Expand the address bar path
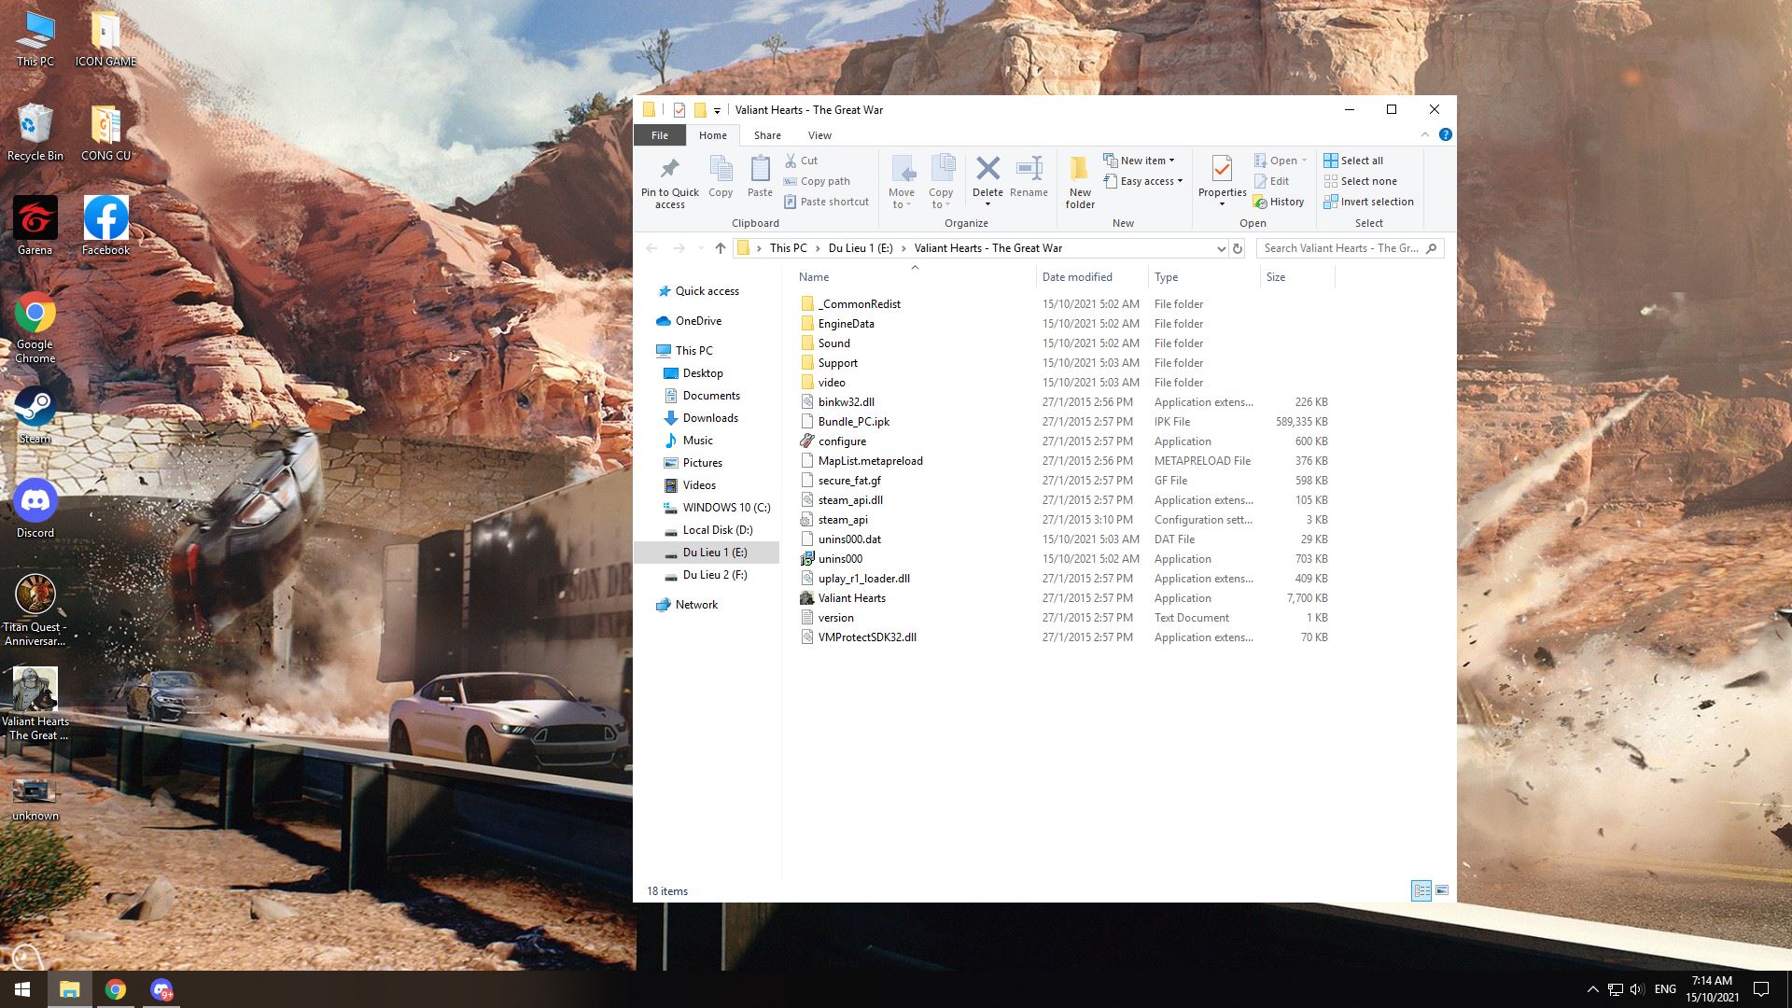 (x=1220, y=248)
